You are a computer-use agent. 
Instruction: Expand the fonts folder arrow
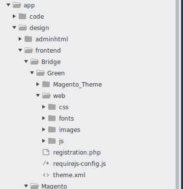point(44,118)
